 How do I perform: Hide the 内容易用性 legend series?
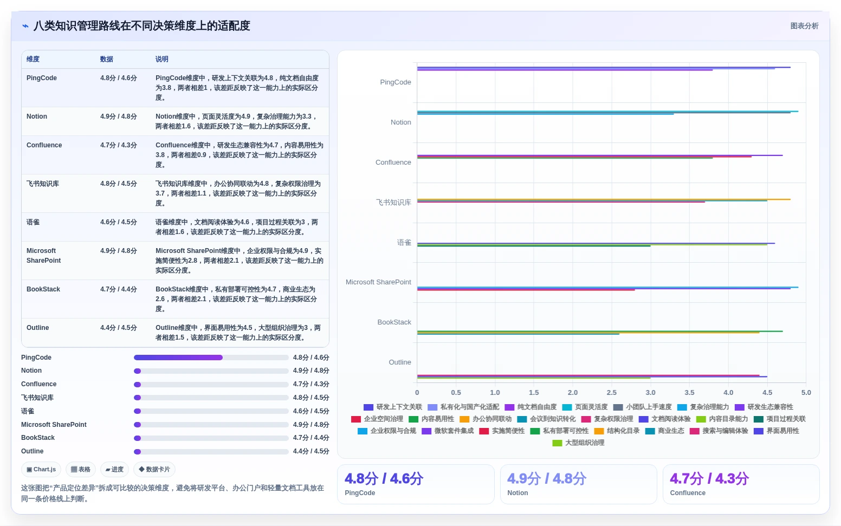(x=431, y=419)
